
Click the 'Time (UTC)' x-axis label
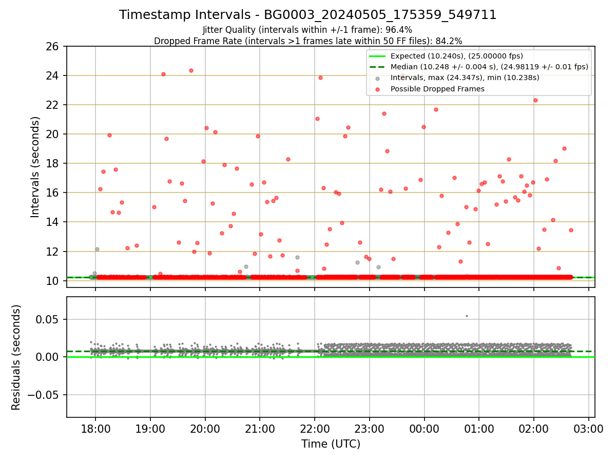331,444
